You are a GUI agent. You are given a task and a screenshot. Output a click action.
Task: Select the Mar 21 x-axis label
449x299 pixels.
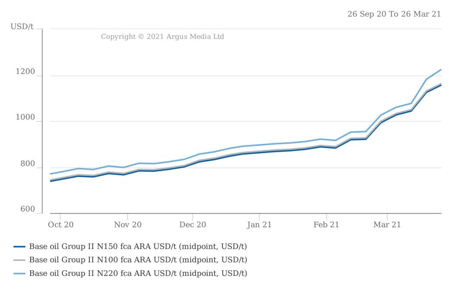pos(387,225)
